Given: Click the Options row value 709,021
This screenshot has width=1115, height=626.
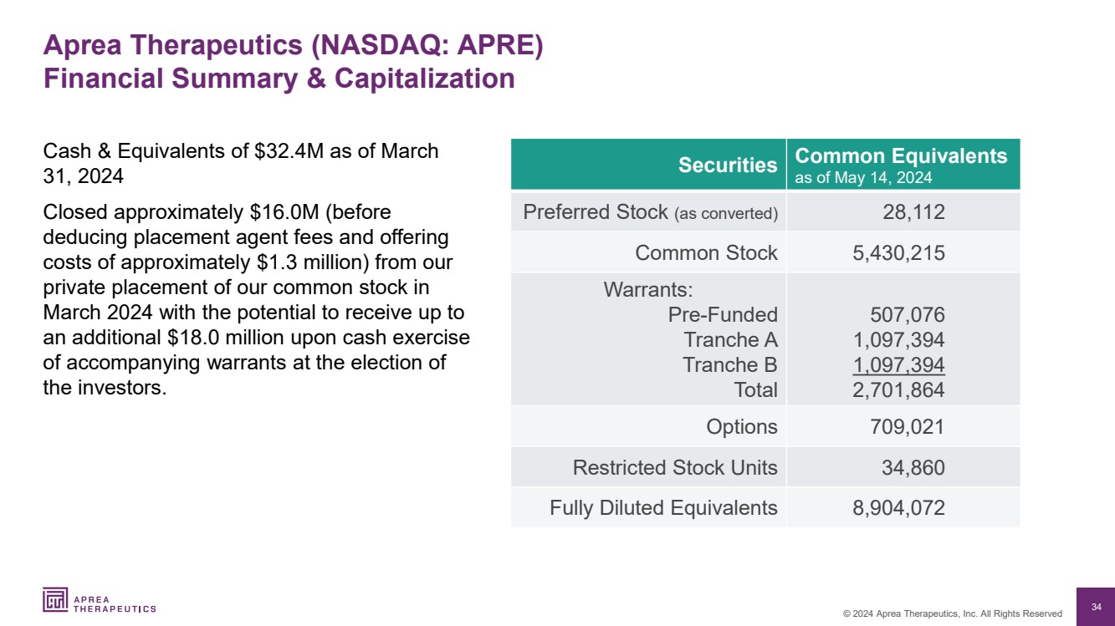Looking at the screenshot, I should [907, 427].
